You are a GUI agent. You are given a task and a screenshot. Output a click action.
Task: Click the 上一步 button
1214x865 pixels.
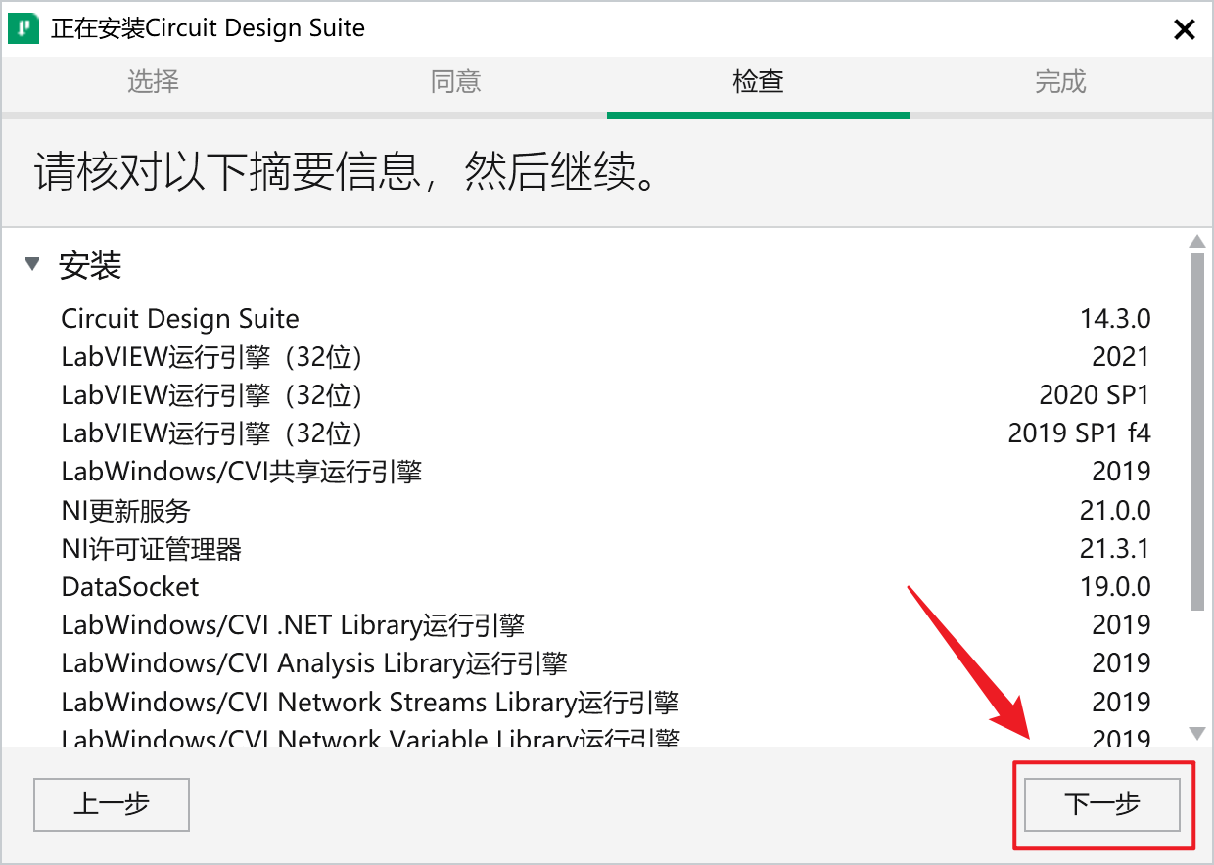point(112,804)
